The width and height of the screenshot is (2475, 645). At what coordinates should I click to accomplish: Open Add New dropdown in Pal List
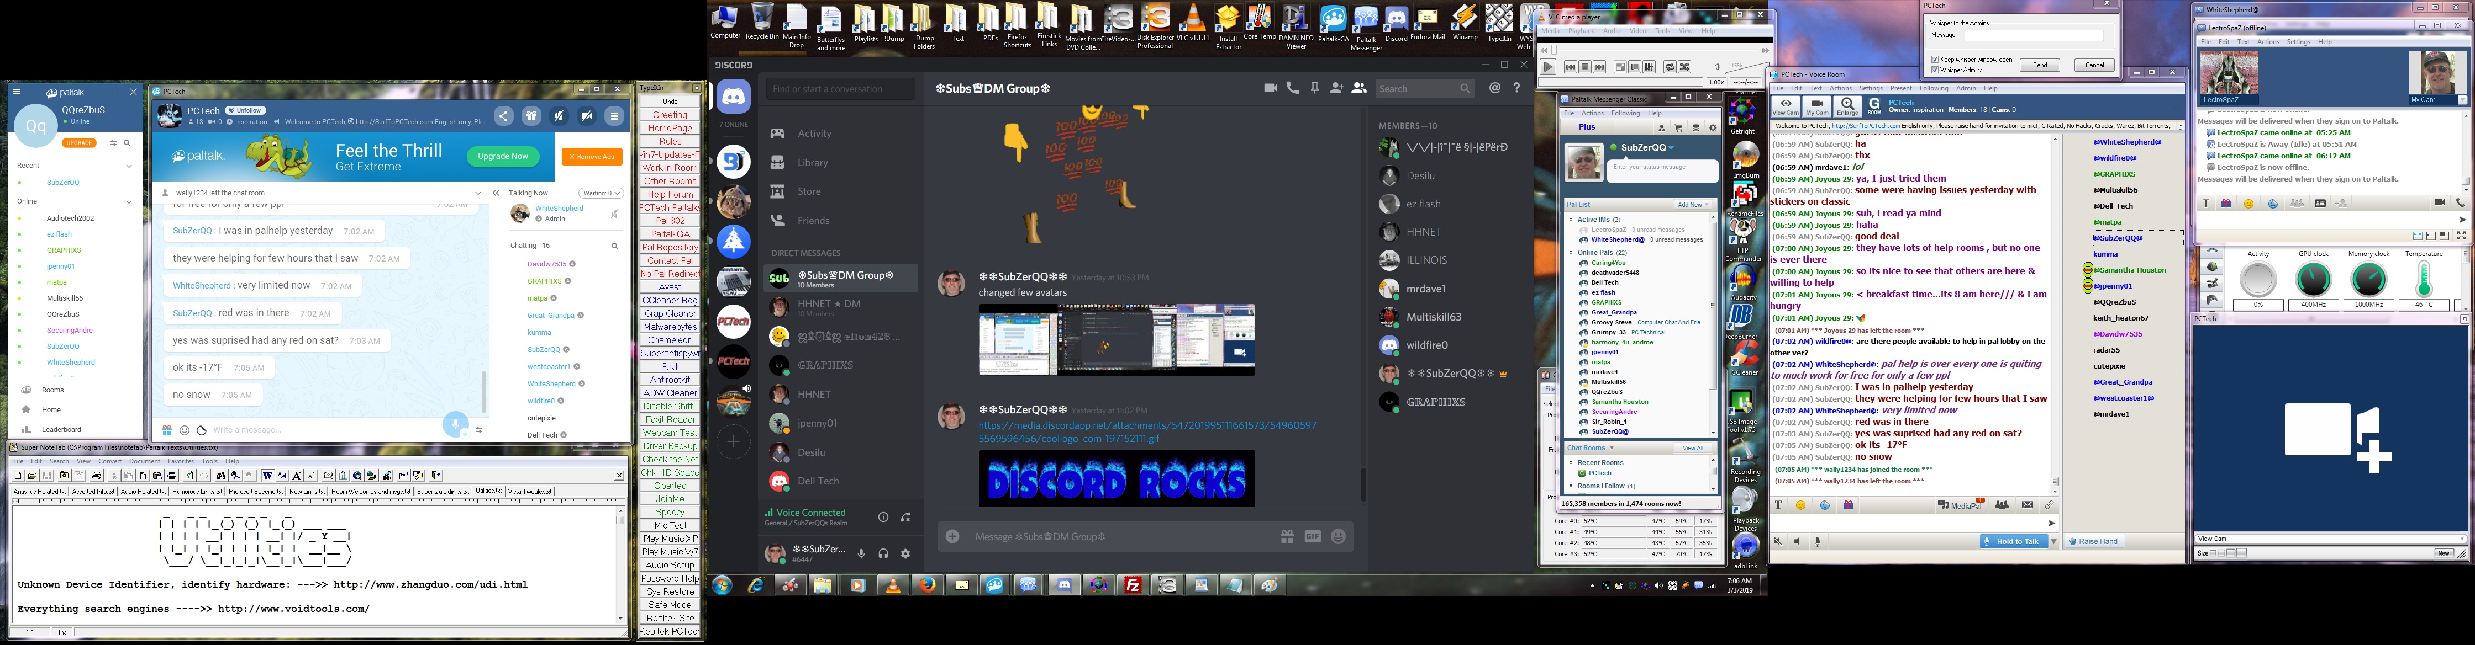click(1692, 205)
